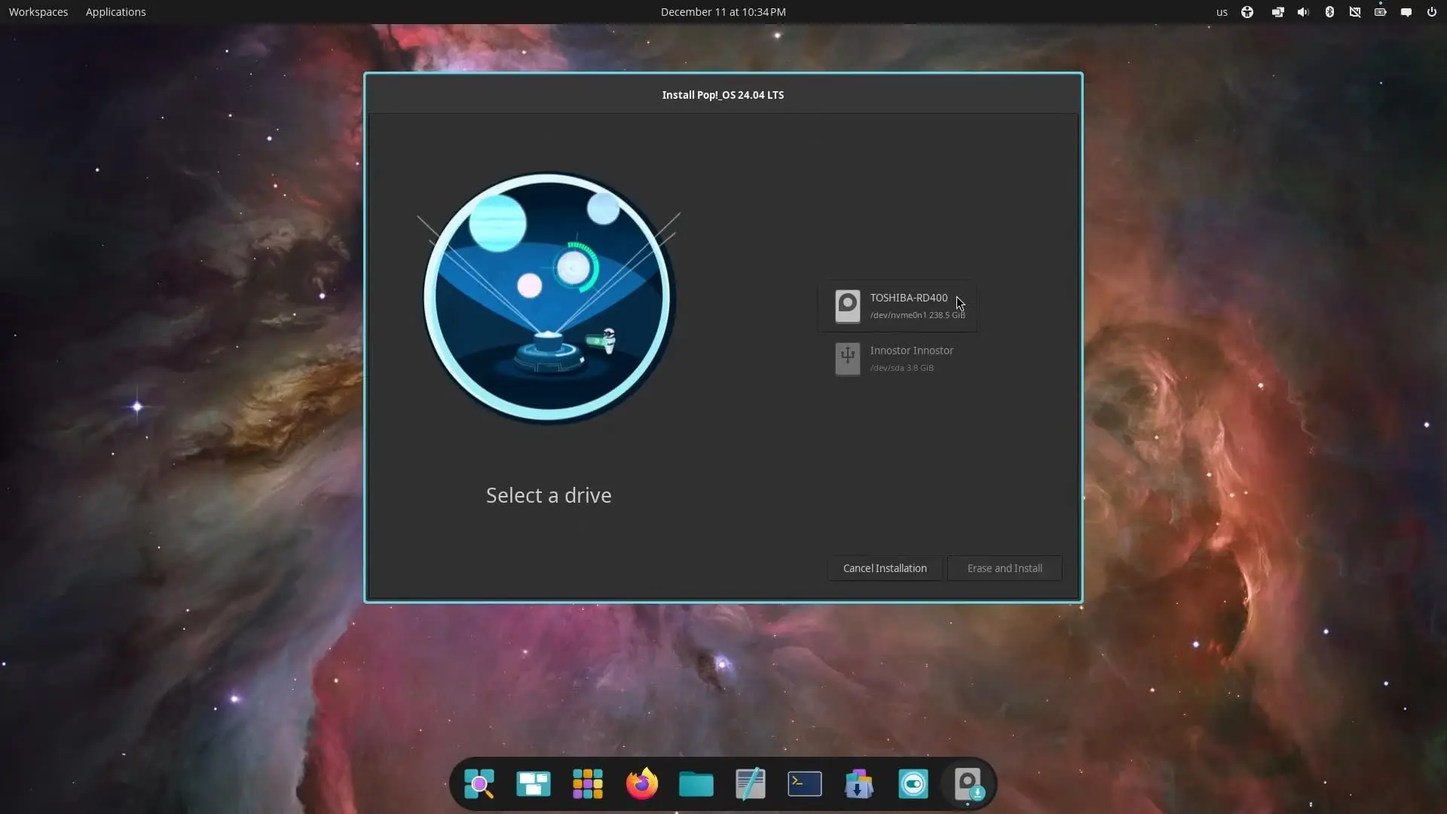This screenshot has width=1447, height=814.
Task: Open the app library grid in dock
Action: (588, 784)
